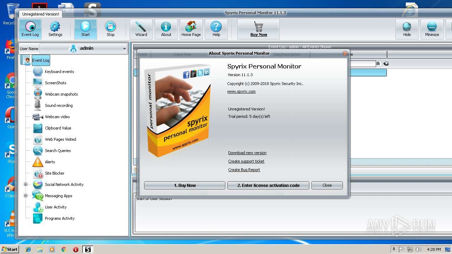Open Settings from the toolbar

click(x=55, y=29)
